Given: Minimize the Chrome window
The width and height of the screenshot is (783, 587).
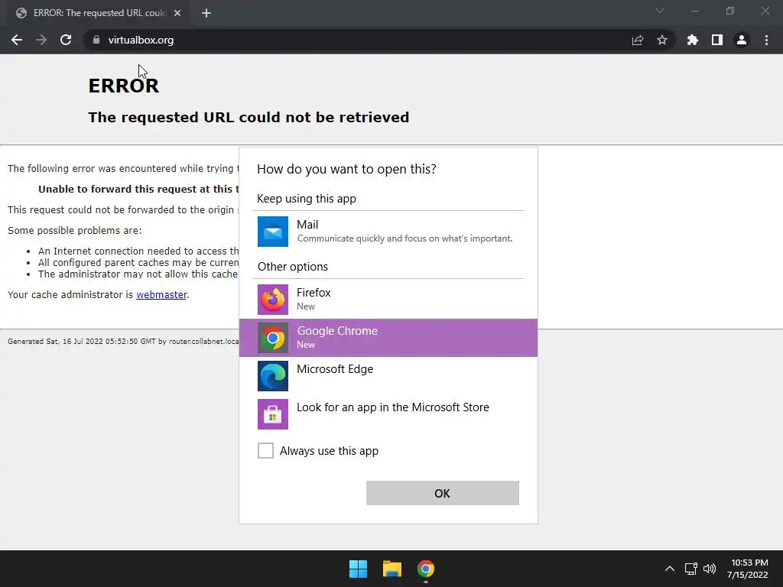Looking at the screenshot, I should tap(694, 11).
